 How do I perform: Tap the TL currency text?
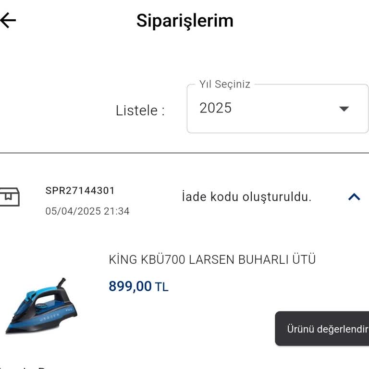coord(161,287)
